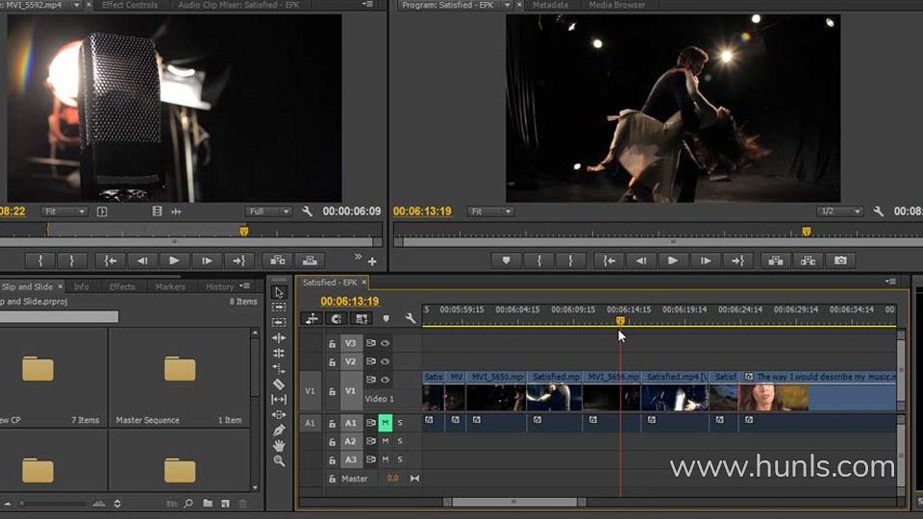Screen dimensions: 923x519
Task: Click Extract button in Program monitor
Action: tap(808, 260)
